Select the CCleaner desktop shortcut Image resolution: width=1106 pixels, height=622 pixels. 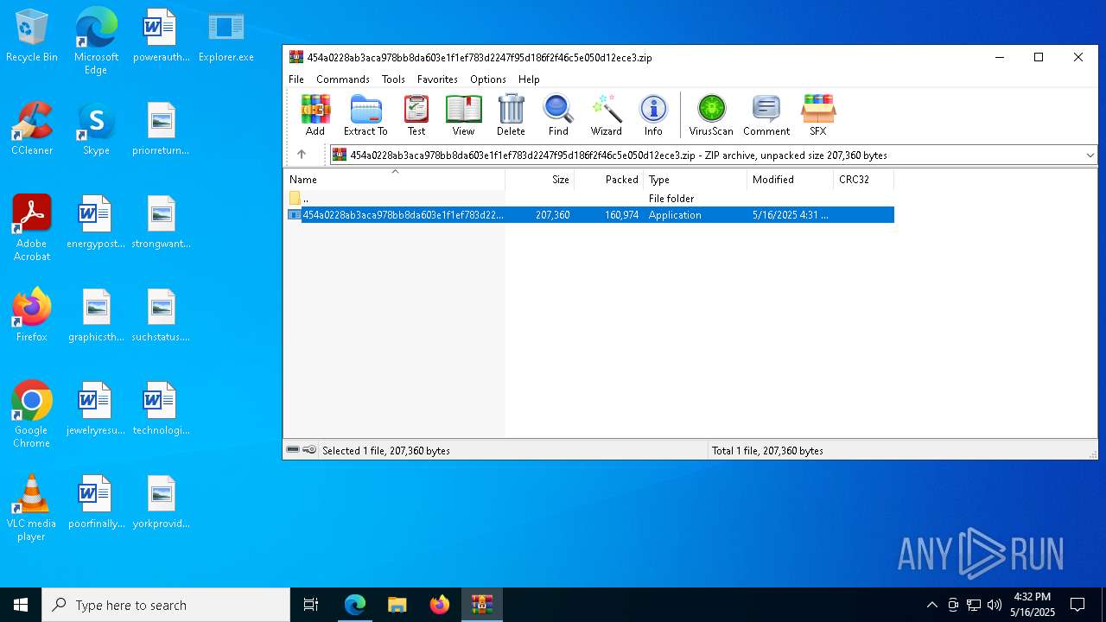(32, 129)
